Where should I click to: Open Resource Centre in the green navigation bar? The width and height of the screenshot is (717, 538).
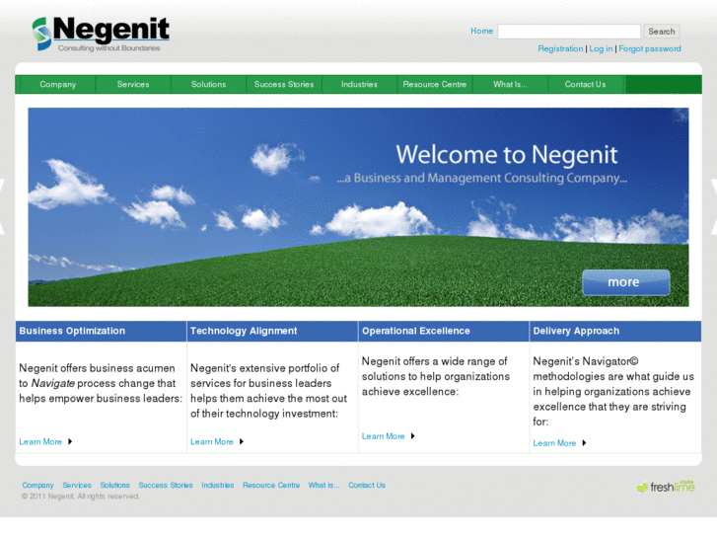coord(434,84)
